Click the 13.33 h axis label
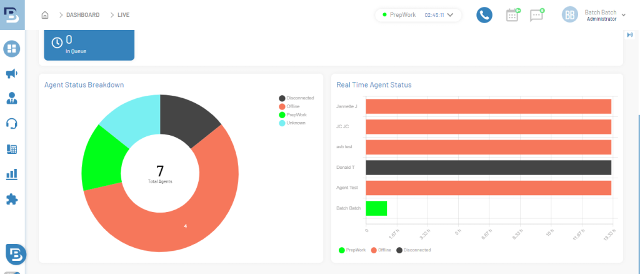 [x=608, y=236]
